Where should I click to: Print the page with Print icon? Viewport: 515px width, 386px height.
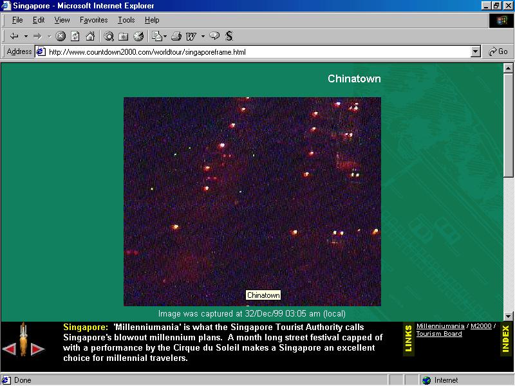(176, 36)
